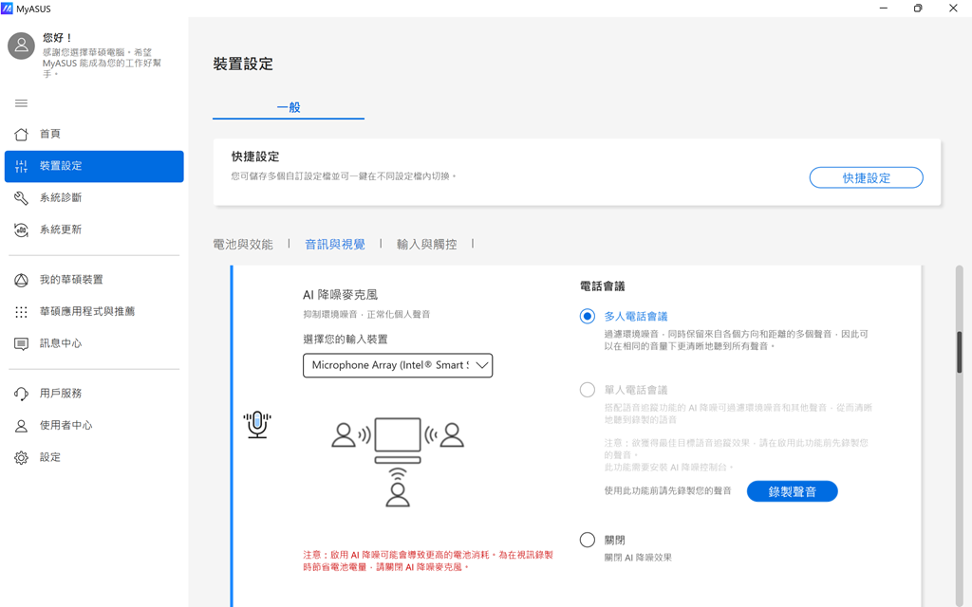Click the home icon beside 首頁
This screenshot has width=972, height=607.
[21, 134]
